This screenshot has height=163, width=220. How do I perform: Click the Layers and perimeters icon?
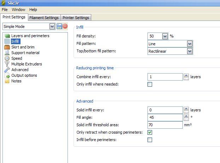pyautogui.click(x=7, y=36)
